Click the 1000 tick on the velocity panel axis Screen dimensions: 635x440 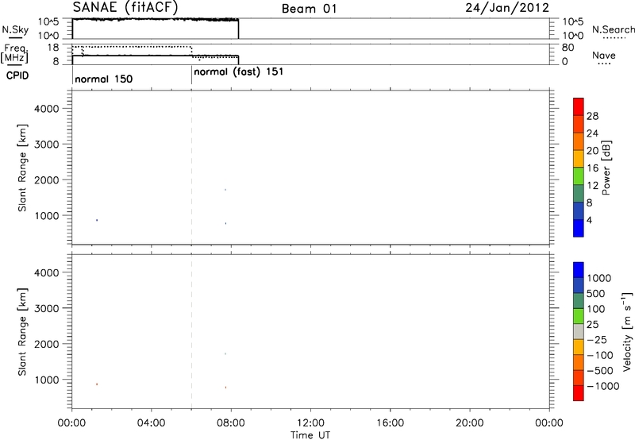pos(47,380)
